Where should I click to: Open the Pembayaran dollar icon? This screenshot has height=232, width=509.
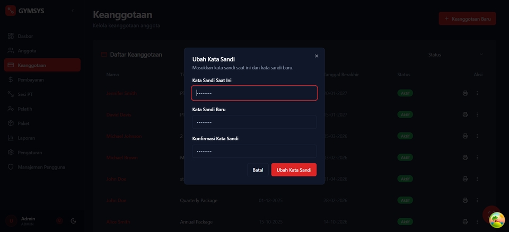(x=11, y=79)
